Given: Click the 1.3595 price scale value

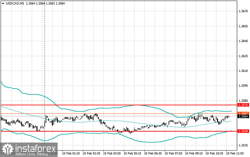Looking at the screenshot, I should tap(243, 86).
